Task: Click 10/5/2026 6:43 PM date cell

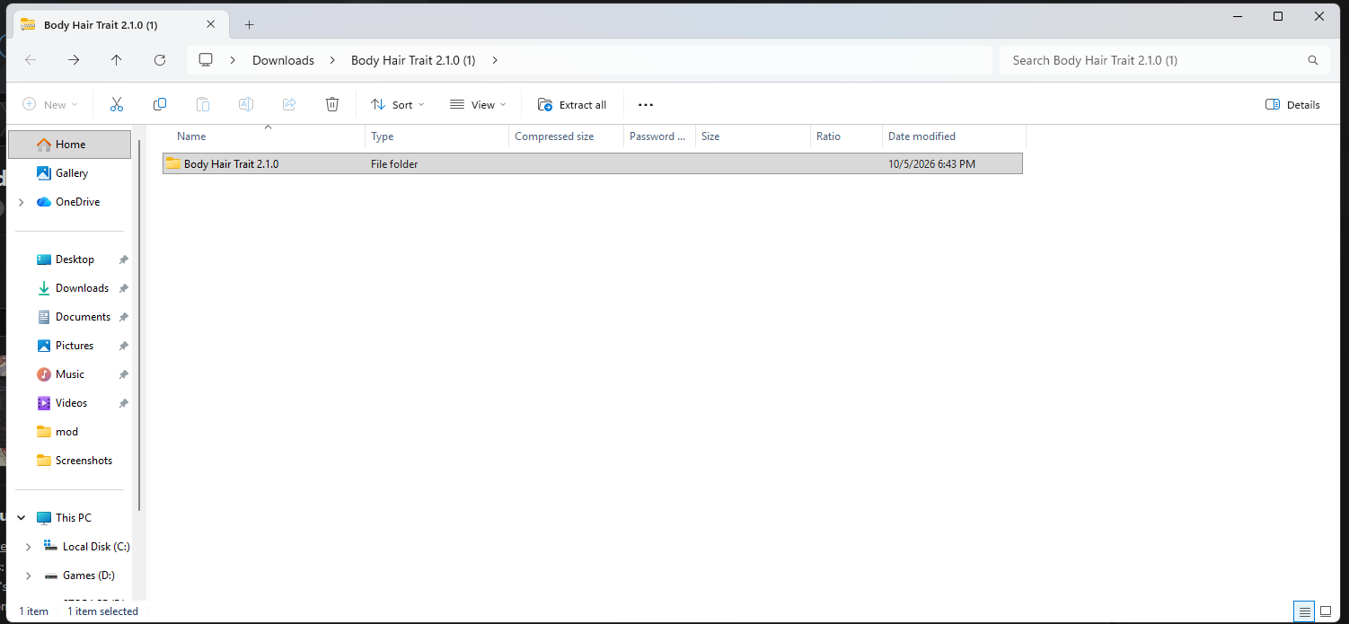Action: (931, 164)
